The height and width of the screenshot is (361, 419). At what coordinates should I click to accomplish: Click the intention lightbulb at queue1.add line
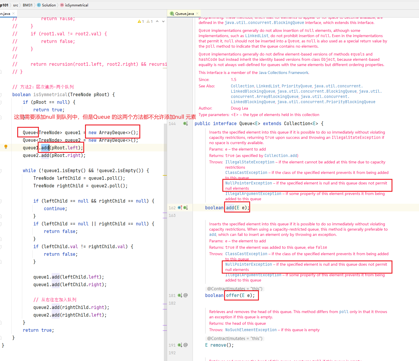click(6, 147)
